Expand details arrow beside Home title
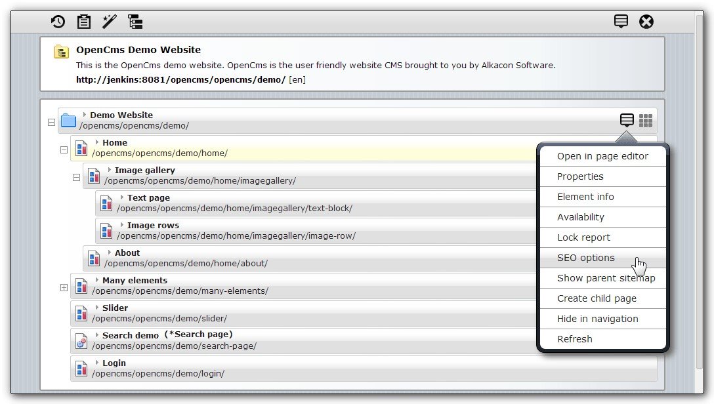 coord(97,142)
